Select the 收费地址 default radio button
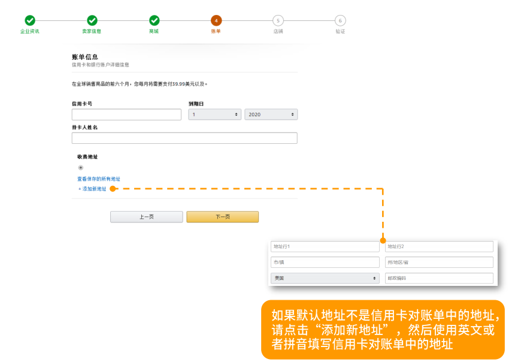524x362 pixels. 80,168
